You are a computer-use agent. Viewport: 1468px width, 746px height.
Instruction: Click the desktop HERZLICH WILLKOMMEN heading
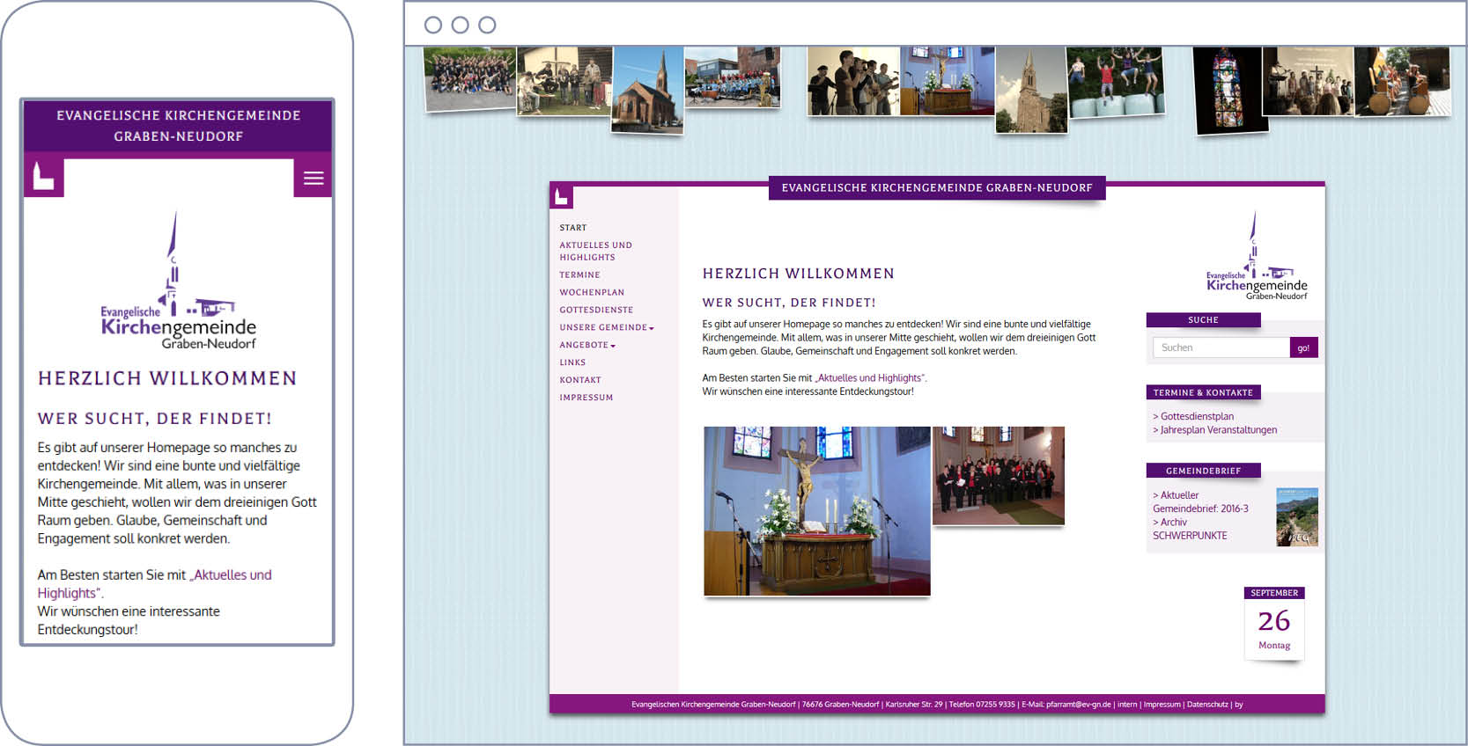coord(798,274)
